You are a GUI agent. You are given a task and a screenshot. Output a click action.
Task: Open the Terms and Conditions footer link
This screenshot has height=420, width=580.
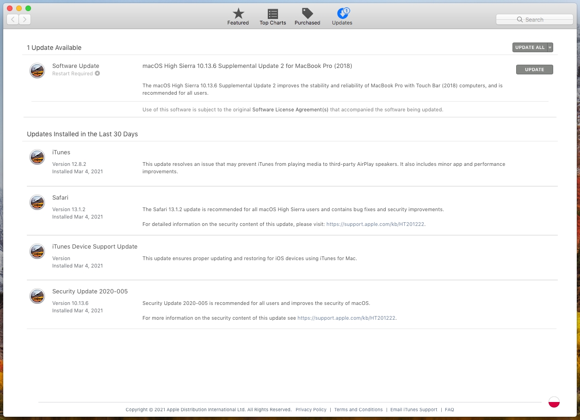(x=358, y=409)
